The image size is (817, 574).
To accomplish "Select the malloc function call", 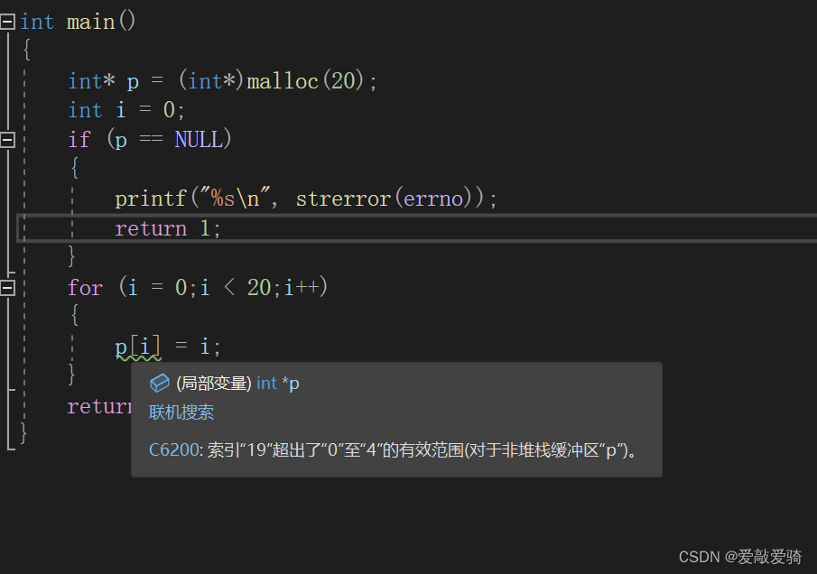I will point(283,80).
